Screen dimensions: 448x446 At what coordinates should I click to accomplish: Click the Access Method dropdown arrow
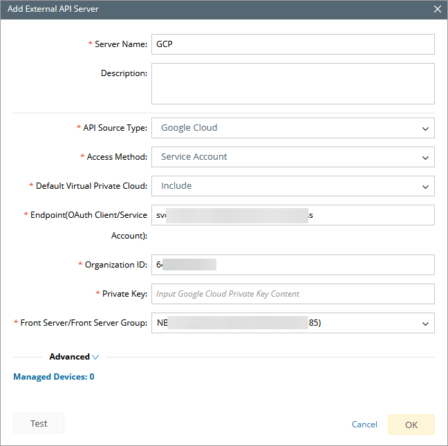(424, 157)
